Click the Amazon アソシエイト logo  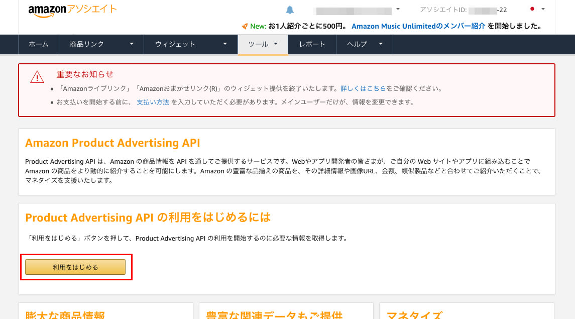[72, 11]
